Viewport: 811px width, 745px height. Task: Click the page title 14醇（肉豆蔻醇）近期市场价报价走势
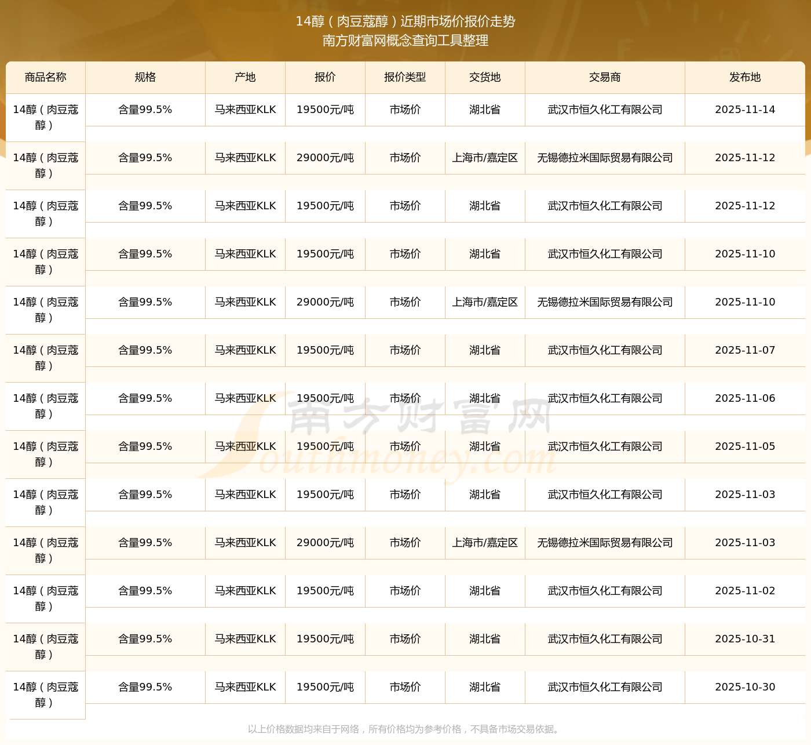pyautogui.click(x=405, y=21)
